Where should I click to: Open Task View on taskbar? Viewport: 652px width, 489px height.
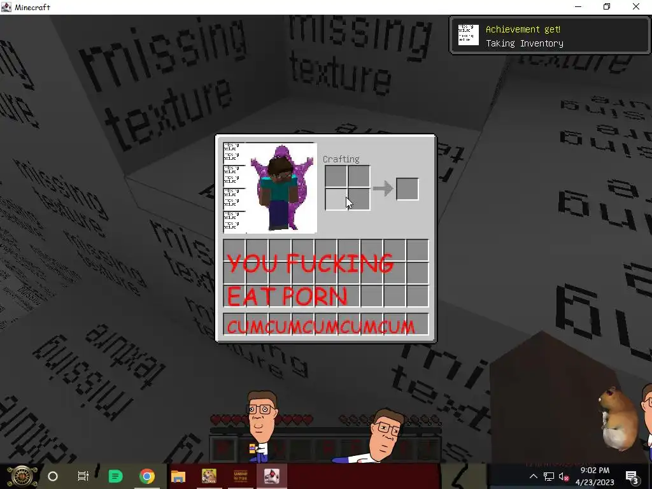coord(83,476)
